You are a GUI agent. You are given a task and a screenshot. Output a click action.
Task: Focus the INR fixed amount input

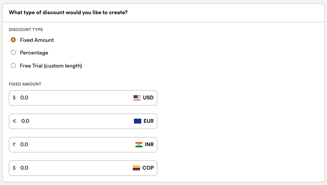(x=73, y=145)
